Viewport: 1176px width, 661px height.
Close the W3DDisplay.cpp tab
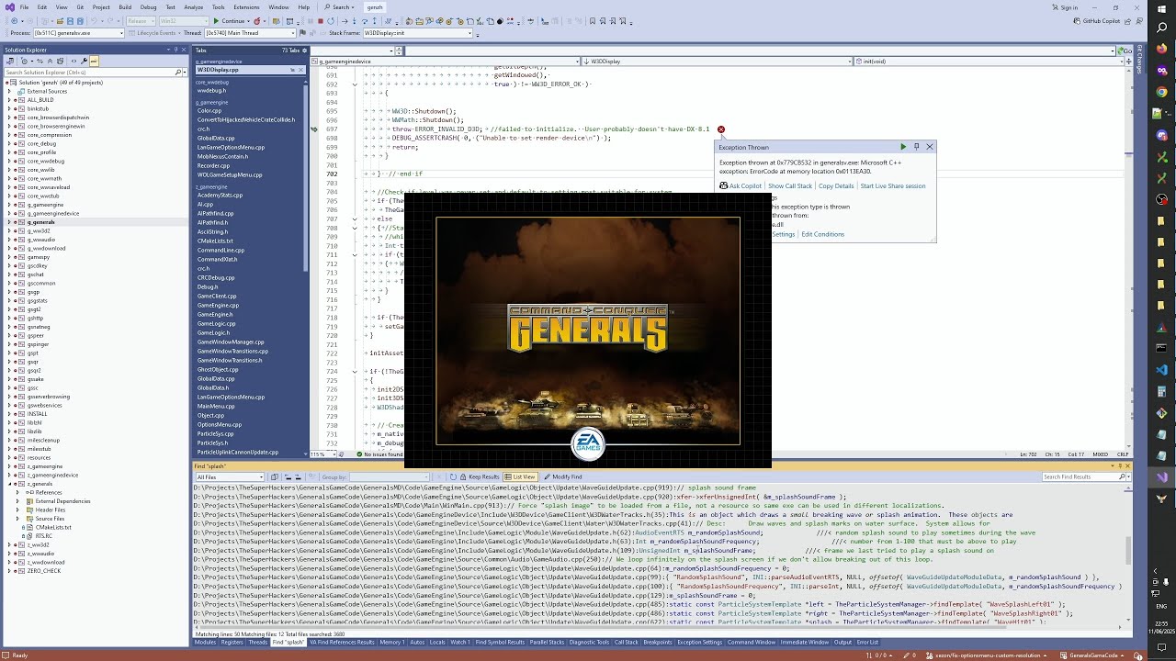[x=300, y=70]
